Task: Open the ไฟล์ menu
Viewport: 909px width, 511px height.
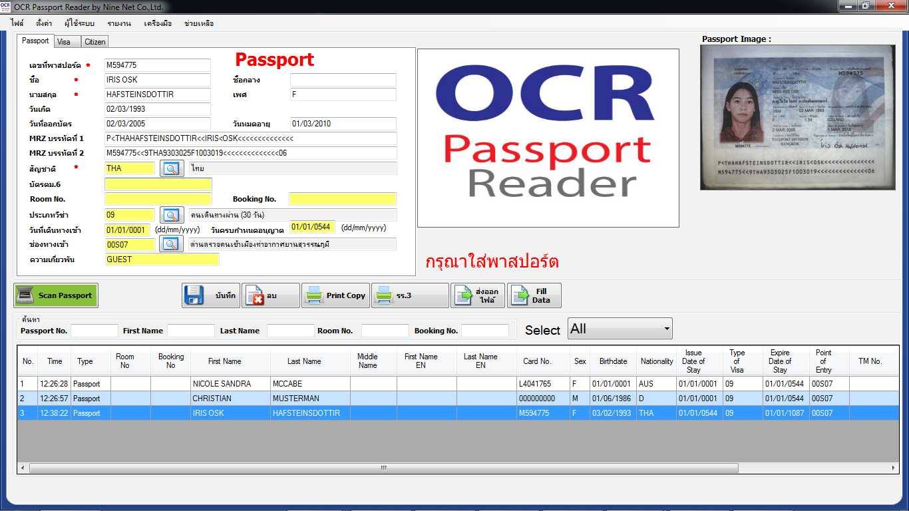Action: pyautogui.click(x=17, y=23)
